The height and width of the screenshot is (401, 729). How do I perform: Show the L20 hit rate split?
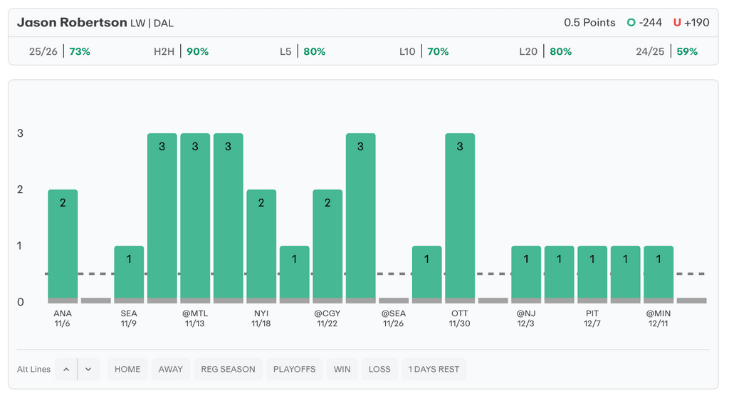[x=545, y=51]
